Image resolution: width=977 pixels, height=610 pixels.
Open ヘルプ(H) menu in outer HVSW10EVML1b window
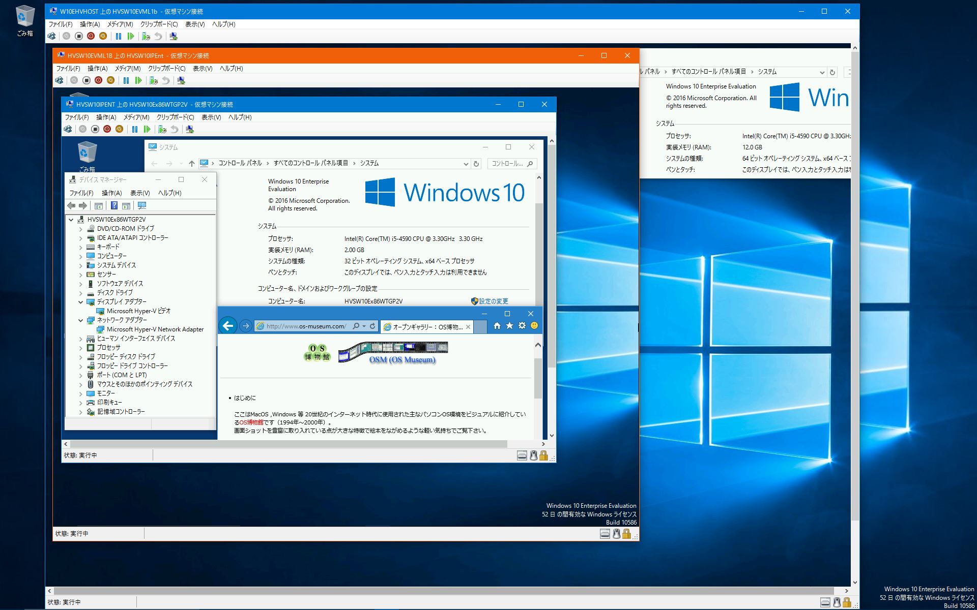coord(223,24)
